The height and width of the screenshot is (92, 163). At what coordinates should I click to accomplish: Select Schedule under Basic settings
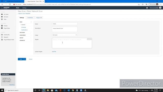point(24,27)
